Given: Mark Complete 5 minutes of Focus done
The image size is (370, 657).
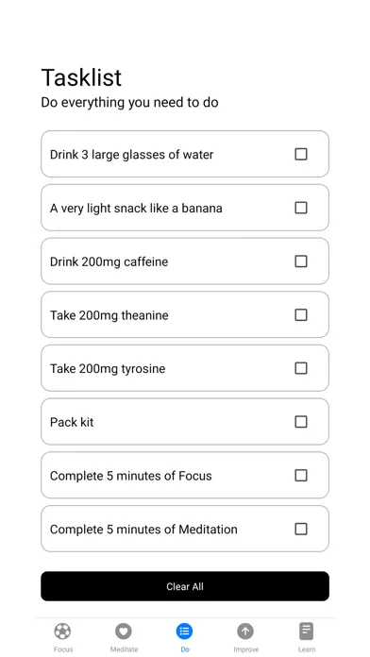Looking at the screenshot, I should point(301,475).
